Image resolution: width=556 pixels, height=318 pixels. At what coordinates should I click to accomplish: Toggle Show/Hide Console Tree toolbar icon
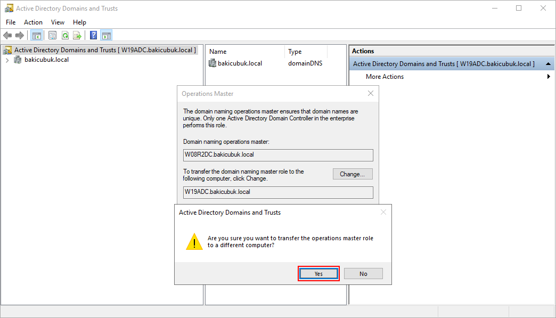[37, 36]
